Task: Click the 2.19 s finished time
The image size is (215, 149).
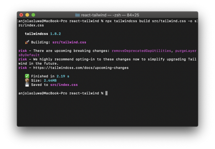Action: click(63, 76)
